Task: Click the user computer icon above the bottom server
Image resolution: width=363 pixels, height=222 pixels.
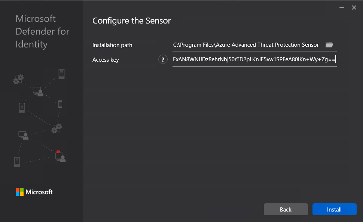Action: tap(23, 135)
